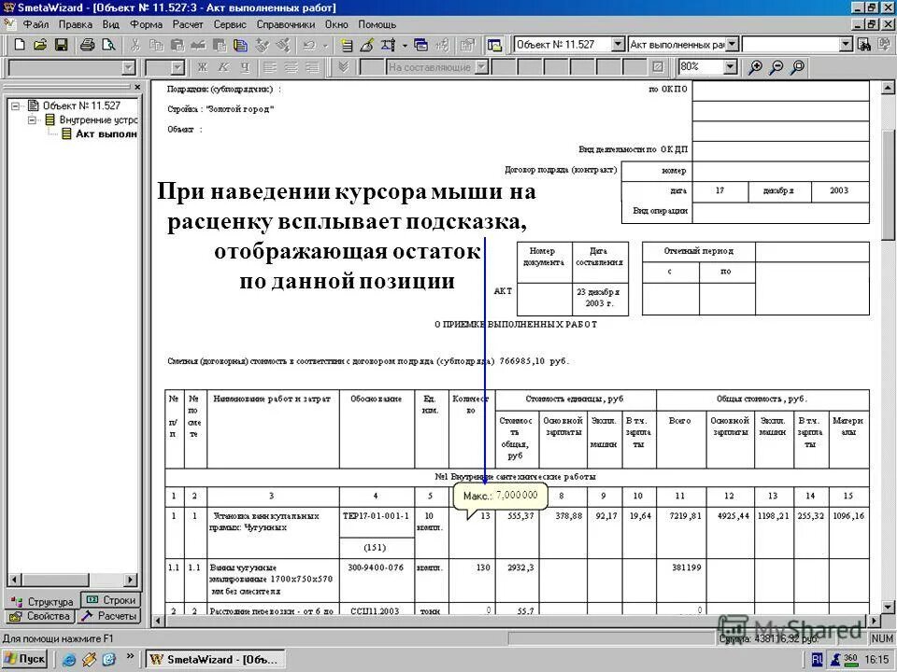Click the document scroll-down arrow

888,607
